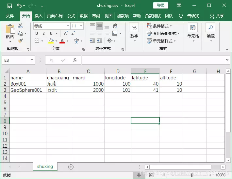Cut selection with scissors icon
Image resolution: width=232 pixels, height=179 pixels.
[x=20, y=26]
